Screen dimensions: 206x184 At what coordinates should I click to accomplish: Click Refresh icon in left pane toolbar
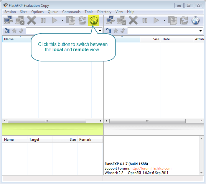tap(82, 20)
